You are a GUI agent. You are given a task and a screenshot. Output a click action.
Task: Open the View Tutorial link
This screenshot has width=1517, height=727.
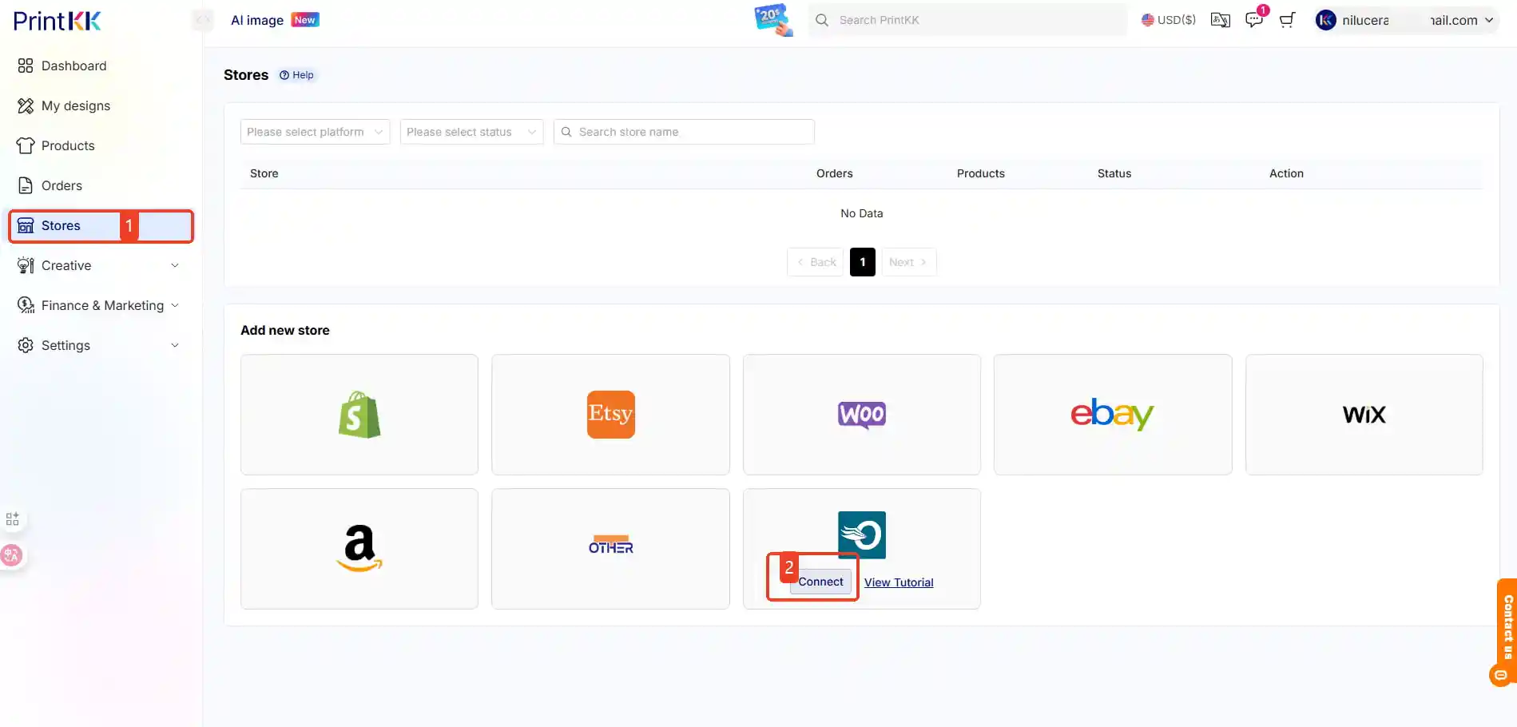click(899, 582)
